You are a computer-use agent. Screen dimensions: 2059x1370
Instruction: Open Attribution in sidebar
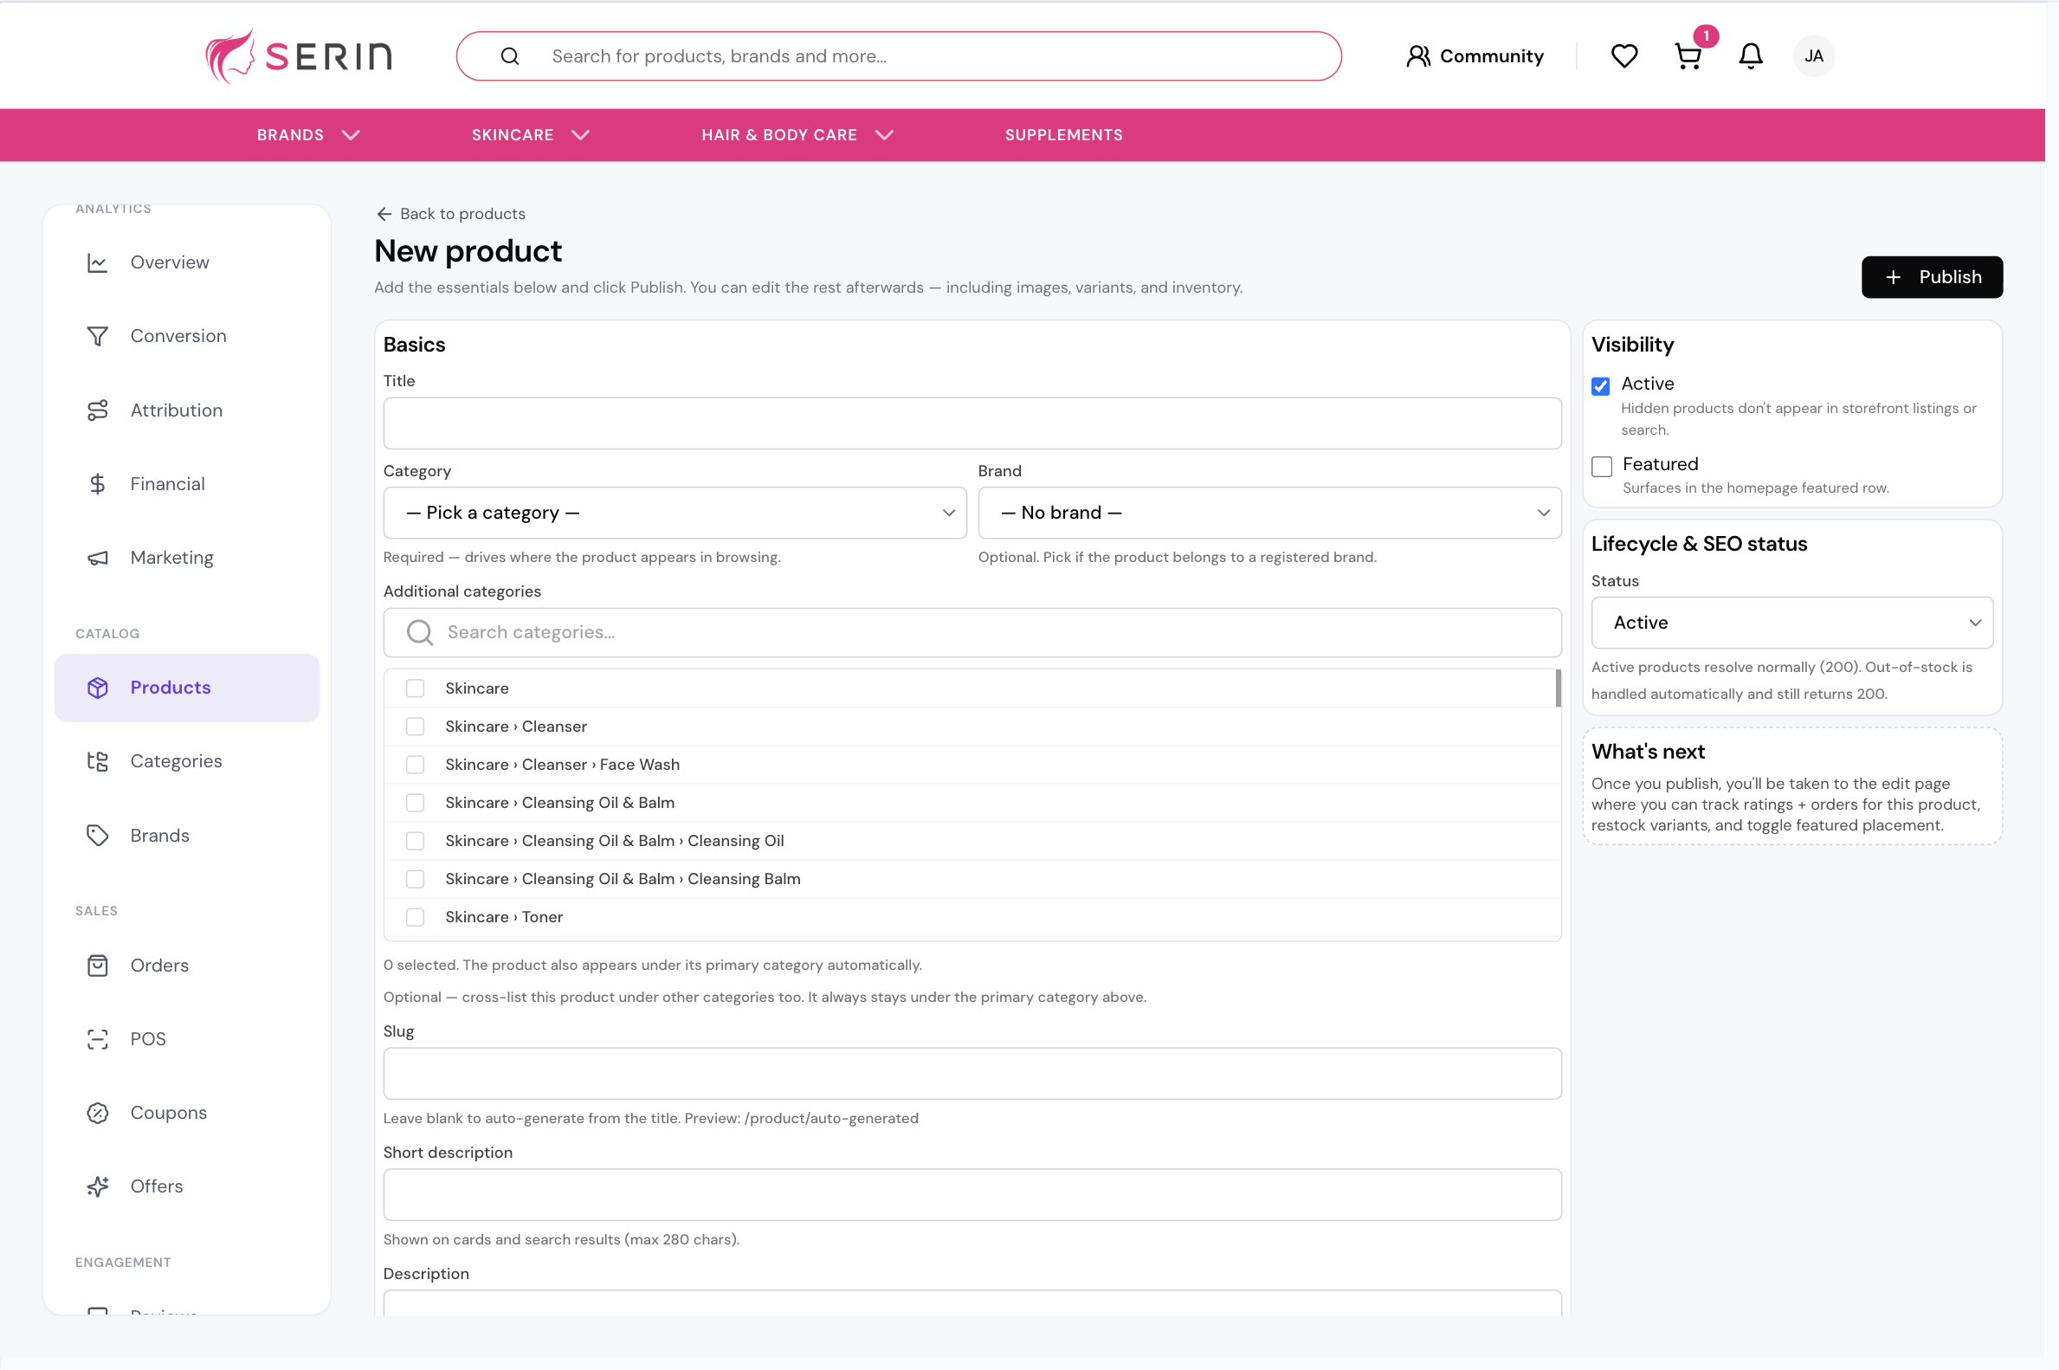[187, 410]
